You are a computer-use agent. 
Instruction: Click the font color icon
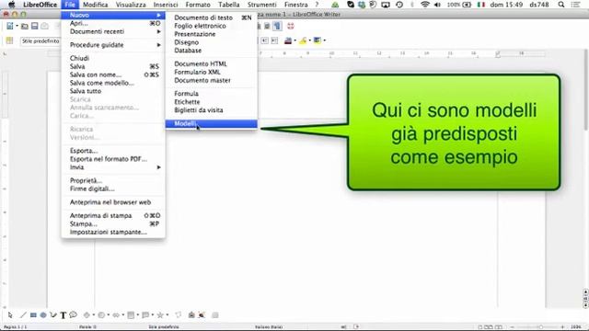(x=288, y=40)
